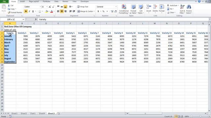The height and width of the screenshot is (118, 211).
Task: Toggle Top Align
Action: [x=58, y=7]
